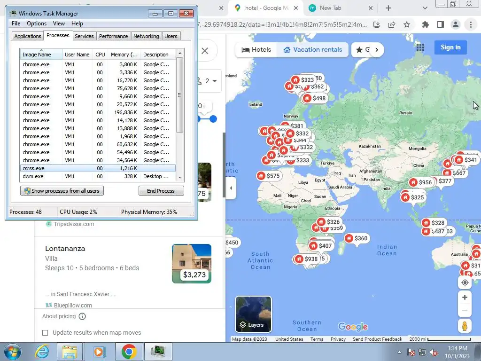
Task: Click End Process button
Action: (161, 191)
